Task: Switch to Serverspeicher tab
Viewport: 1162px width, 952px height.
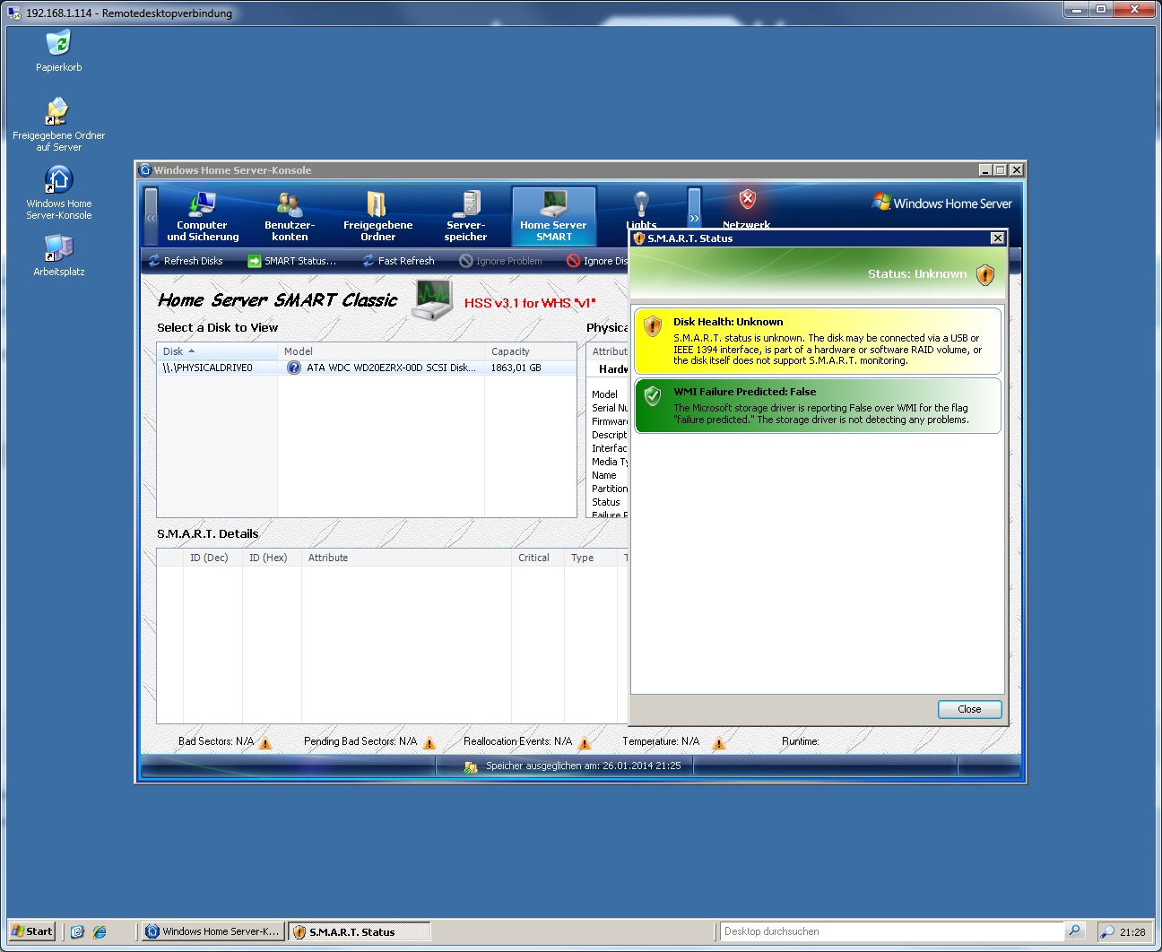Action: (x=465, y=216)
